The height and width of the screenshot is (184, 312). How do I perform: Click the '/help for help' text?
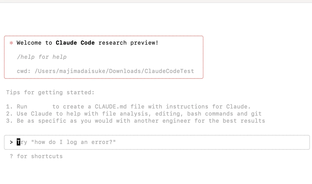coord(42,57)
